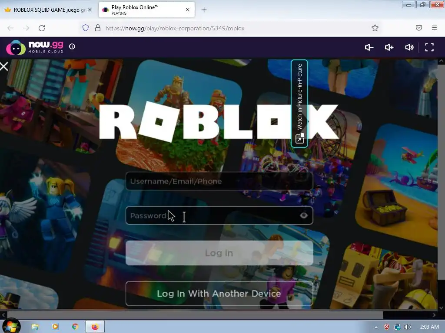Open the tracking protection shield icon
This screenshot has width=445, height=333.
point(86,28)
